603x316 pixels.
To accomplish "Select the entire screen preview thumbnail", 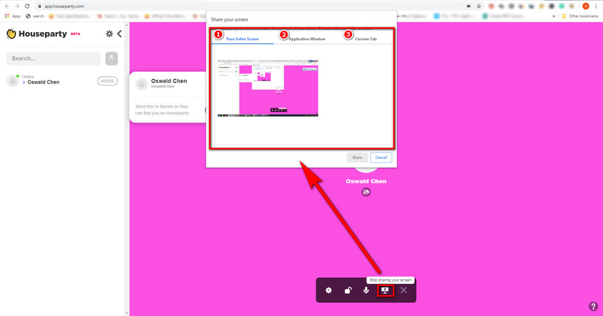I will tap(267, 88).
